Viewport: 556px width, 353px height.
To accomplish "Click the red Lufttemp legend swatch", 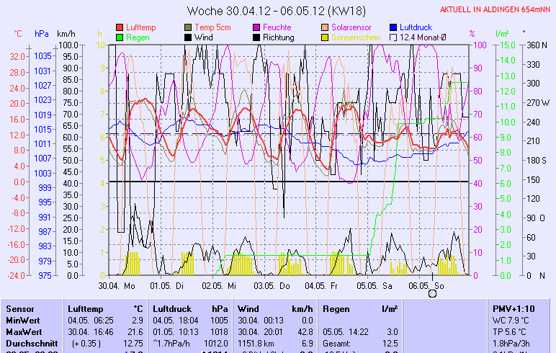I will coord(120,27).
